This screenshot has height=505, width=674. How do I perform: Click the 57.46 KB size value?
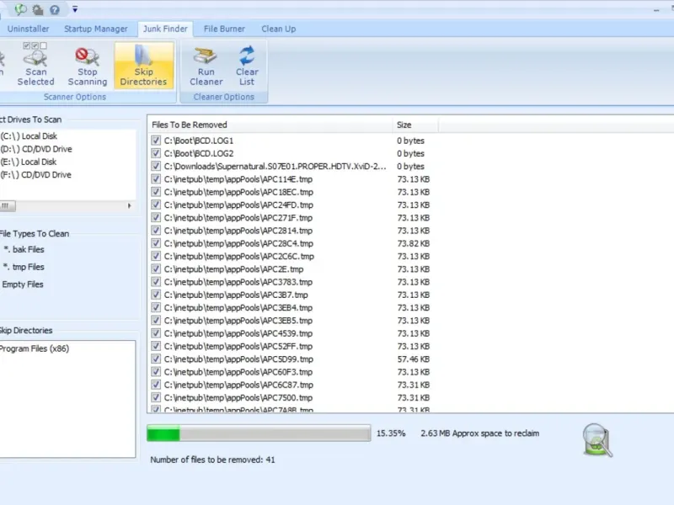[x=413, y=359]
